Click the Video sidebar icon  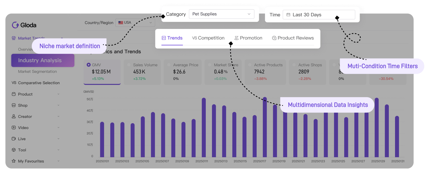point(14,128)
